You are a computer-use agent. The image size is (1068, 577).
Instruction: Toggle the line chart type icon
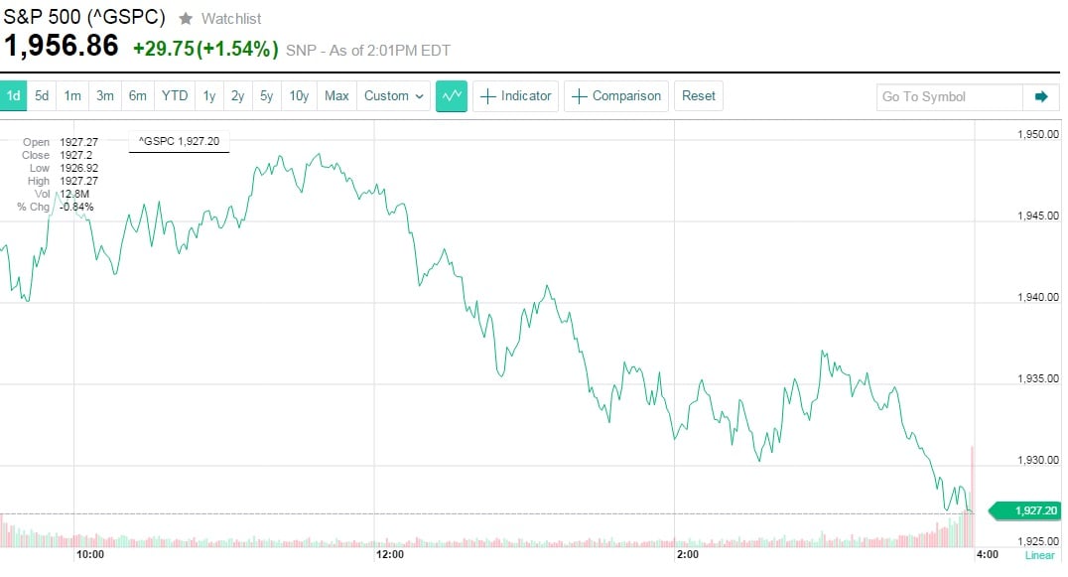click(452, 96)
